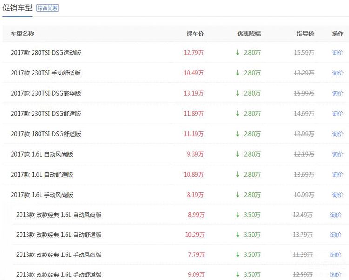Click 询价 for 2017款 1.6L 自动舒适版
This screenshot has width=349, height=280.
coord(337,175)
